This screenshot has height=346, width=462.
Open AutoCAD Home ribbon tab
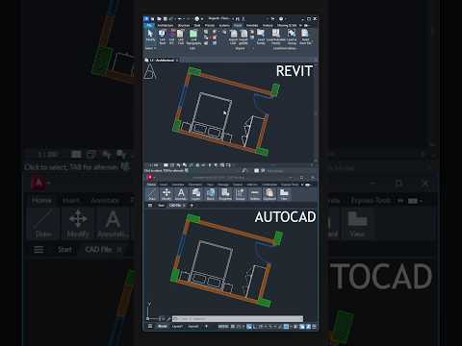[151, 185]
